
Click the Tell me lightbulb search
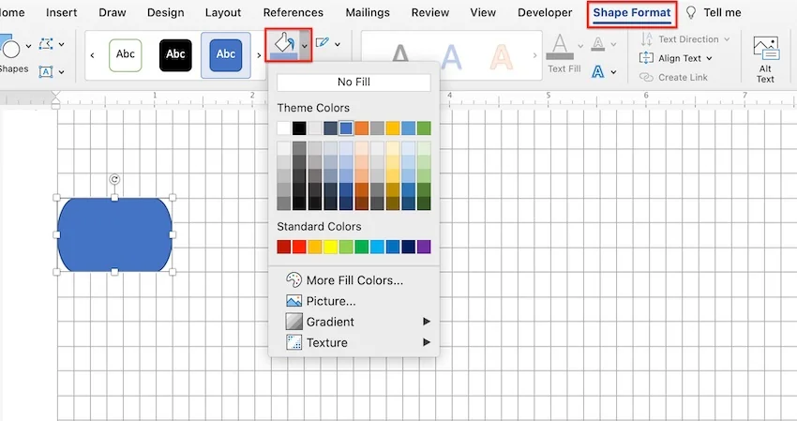[x=713, y=12]
